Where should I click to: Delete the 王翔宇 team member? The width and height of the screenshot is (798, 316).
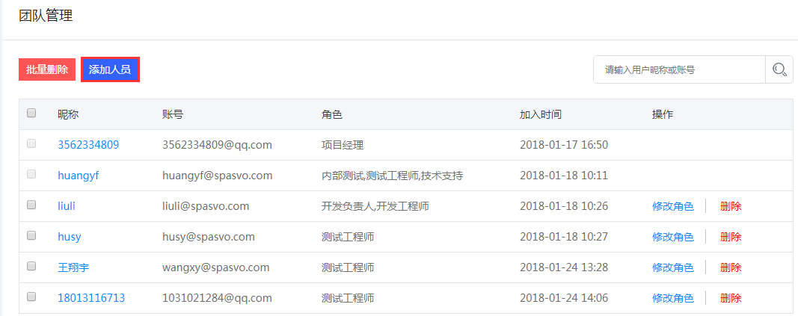coord(731,267)
